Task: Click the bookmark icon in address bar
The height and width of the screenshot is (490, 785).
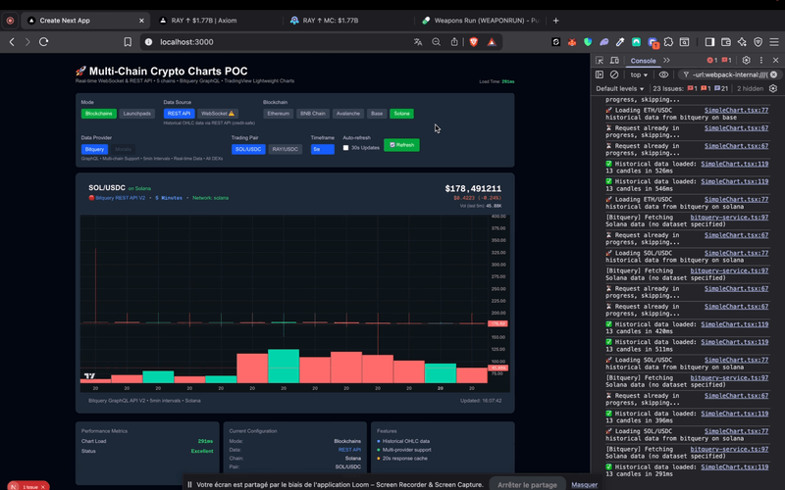Action: click(128, 42)
